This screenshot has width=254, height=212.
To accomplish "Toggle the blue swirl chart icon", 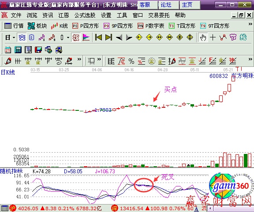I will (22, 37).
